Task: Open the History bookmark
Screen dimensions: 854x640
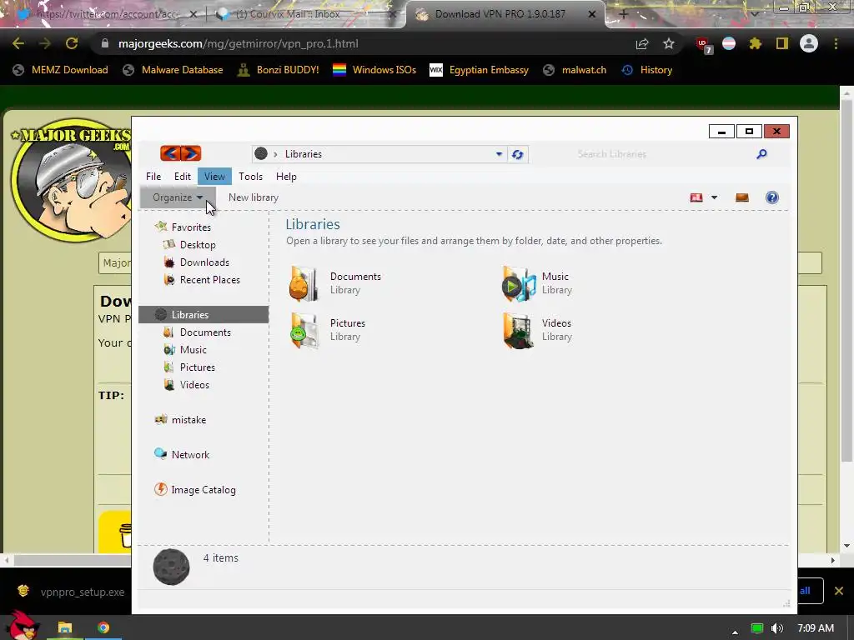Action: click(x=647, y=70)
